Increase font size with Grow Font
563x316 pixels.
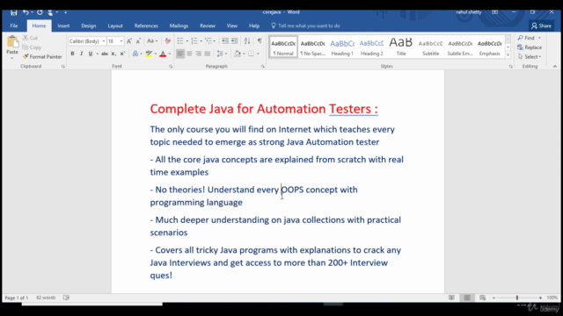tap(129, 41)
